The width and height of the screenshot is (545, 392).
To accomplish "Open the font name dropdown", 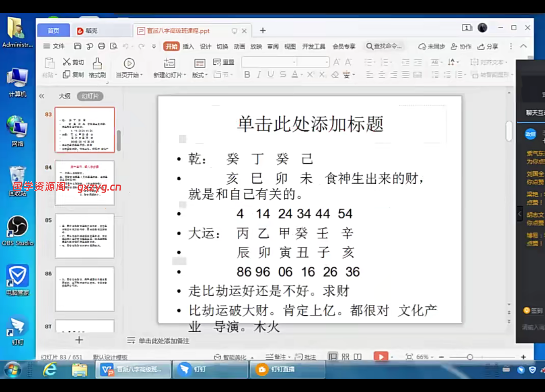I will point(294,62).
